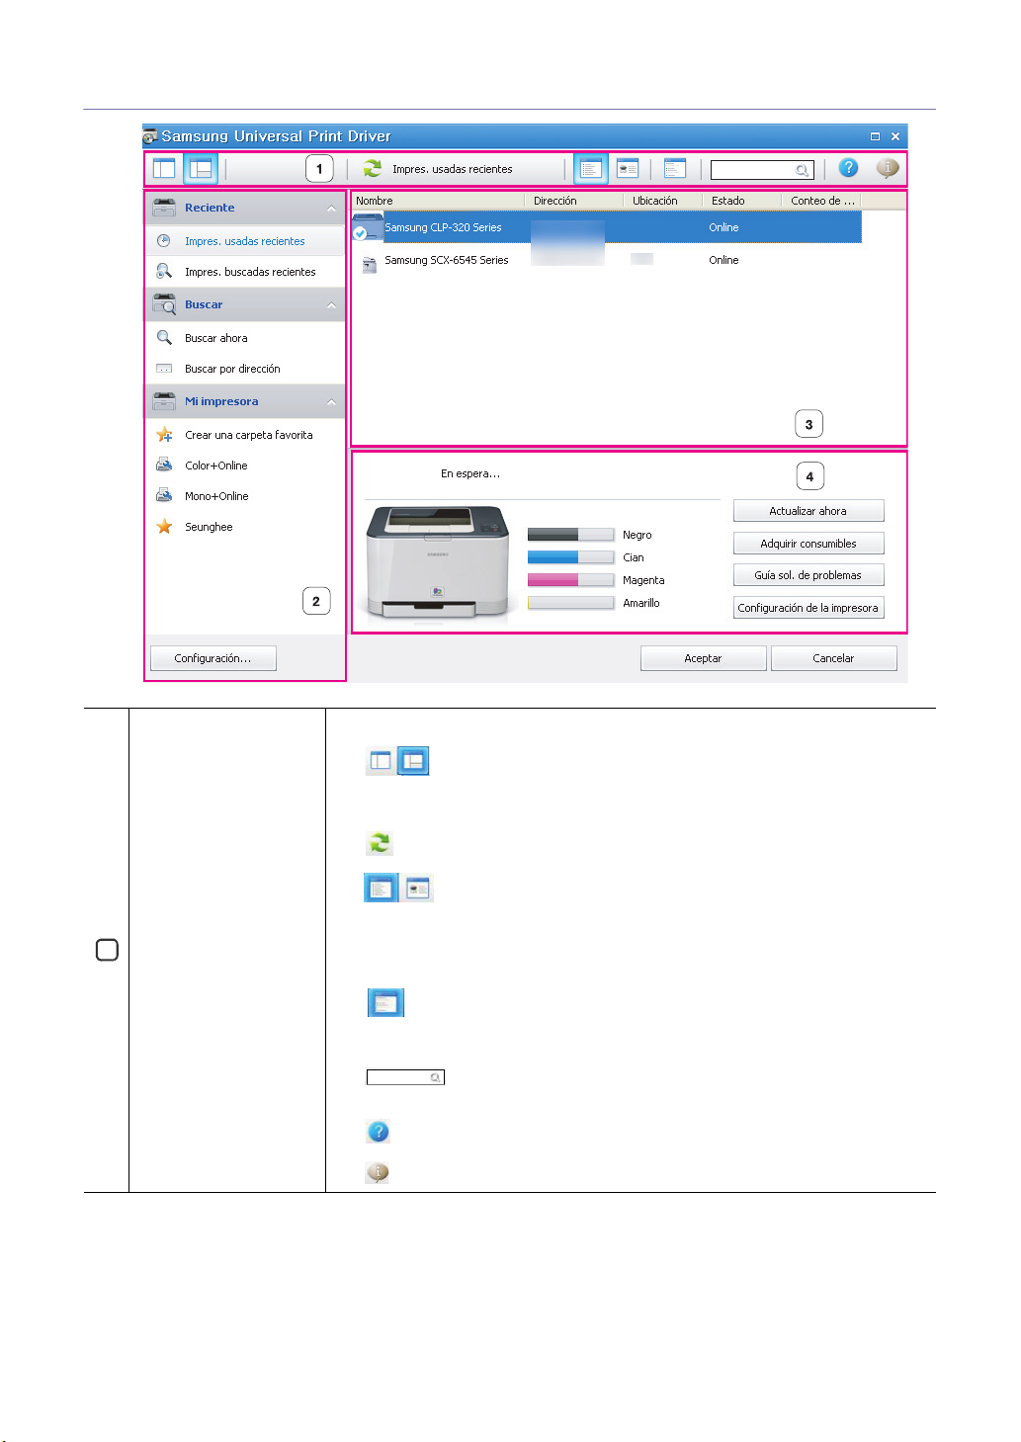
Task: Select the Samsung SCX-6545 Series printer row
Action: (x=607, y=260)
